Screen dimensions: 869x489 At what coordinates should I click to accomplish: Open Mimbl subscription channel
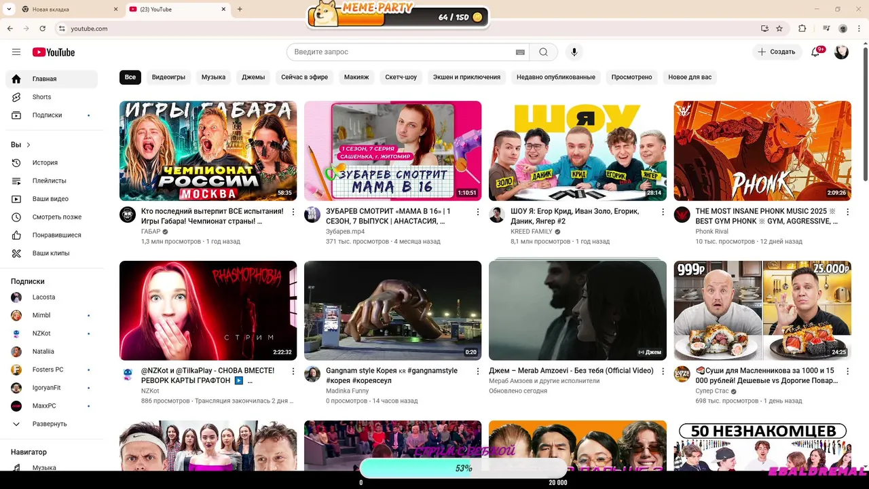pyautogui.click(x=52, y=315)
